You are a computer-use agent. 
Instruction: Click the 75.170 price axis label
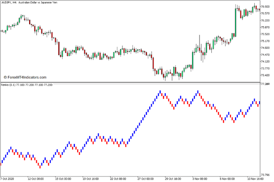point(265,41)
